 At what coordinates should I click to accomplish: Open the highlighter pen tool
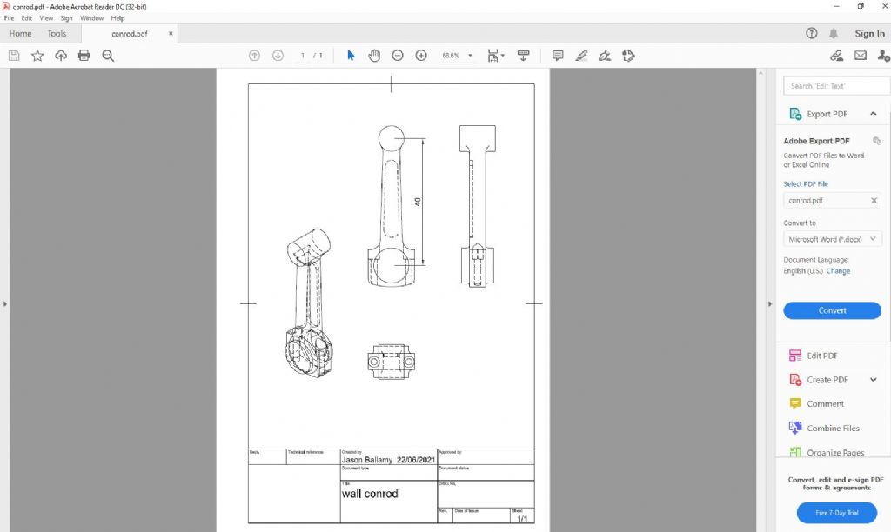tap(581, 56)
